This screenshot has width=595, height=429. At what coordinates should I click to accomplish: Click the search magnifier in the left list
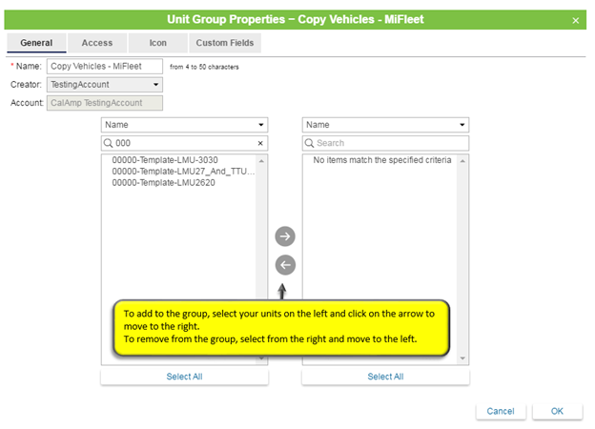pos(109,143)
